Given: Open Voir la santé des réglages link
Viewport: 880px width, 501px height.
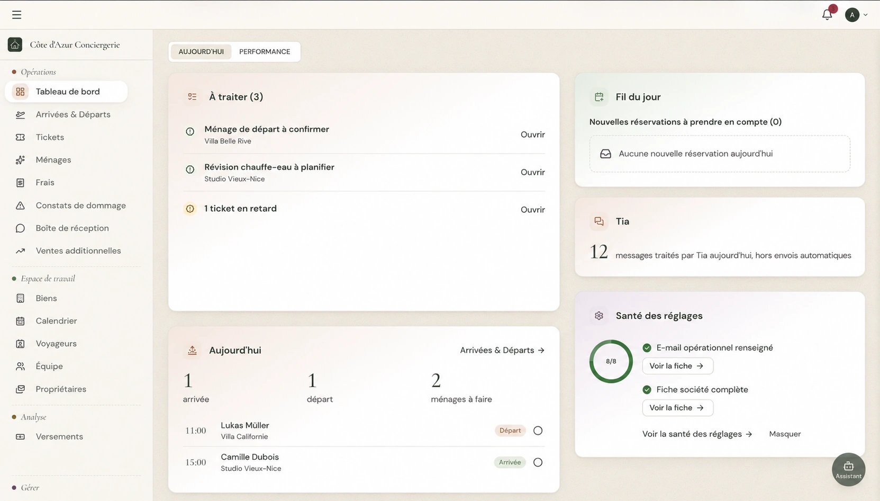Looking at the screenshot, I should [697, 434].
